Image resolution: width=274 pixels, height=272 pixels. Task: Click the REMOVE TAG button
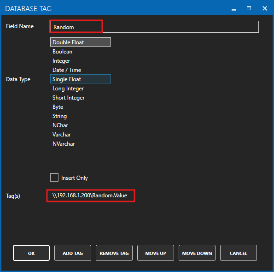pos(114,253)
